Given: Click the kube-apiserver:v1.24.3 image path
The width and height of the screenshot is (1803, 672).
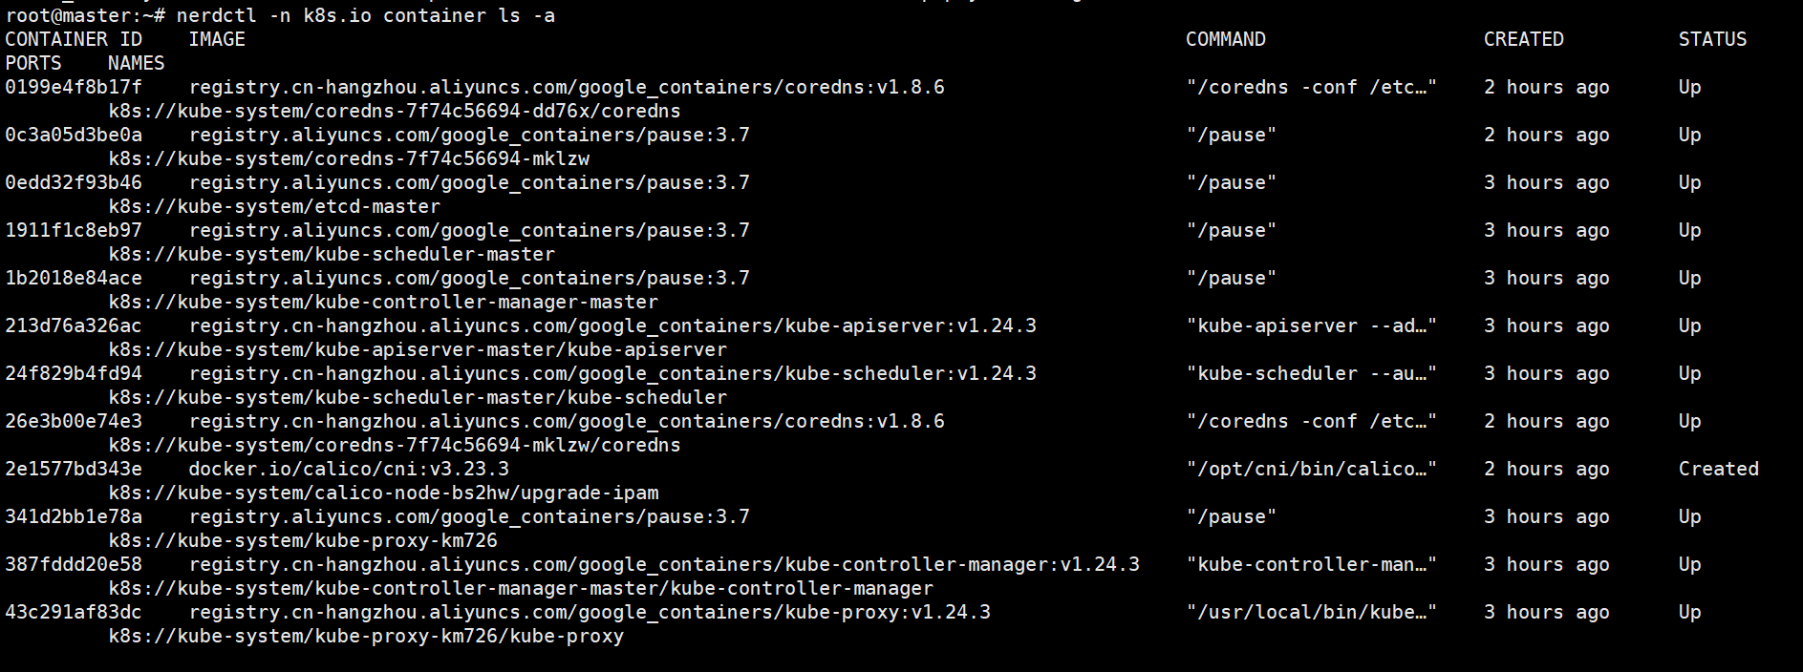Looking at the screenshot, I should [612, 325].
